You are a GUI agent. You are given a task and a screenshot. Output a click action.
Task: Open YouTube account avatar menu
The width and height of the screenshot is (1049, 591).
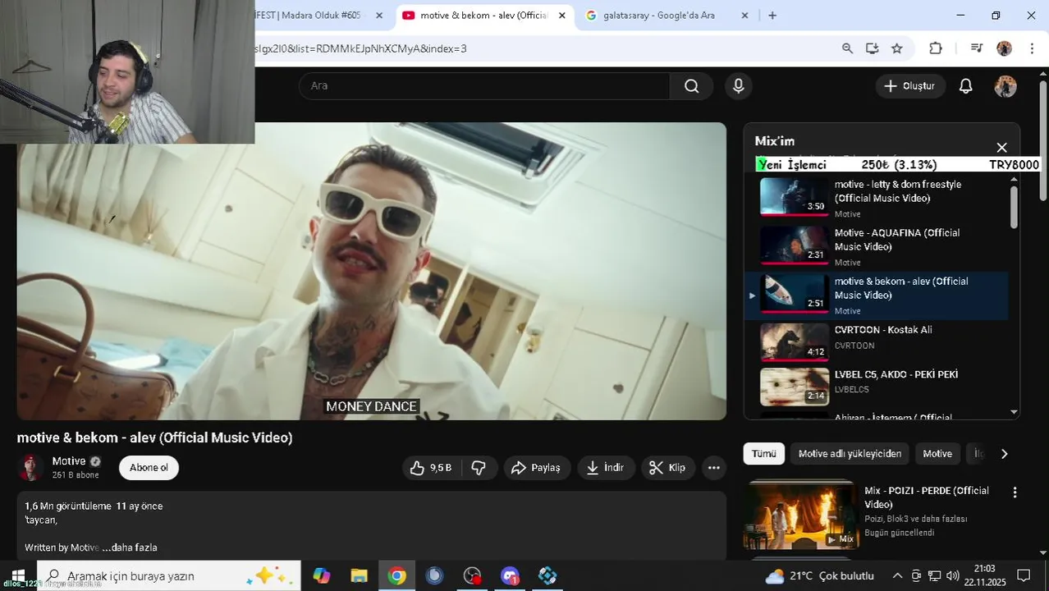click(x=1005, y=86)
